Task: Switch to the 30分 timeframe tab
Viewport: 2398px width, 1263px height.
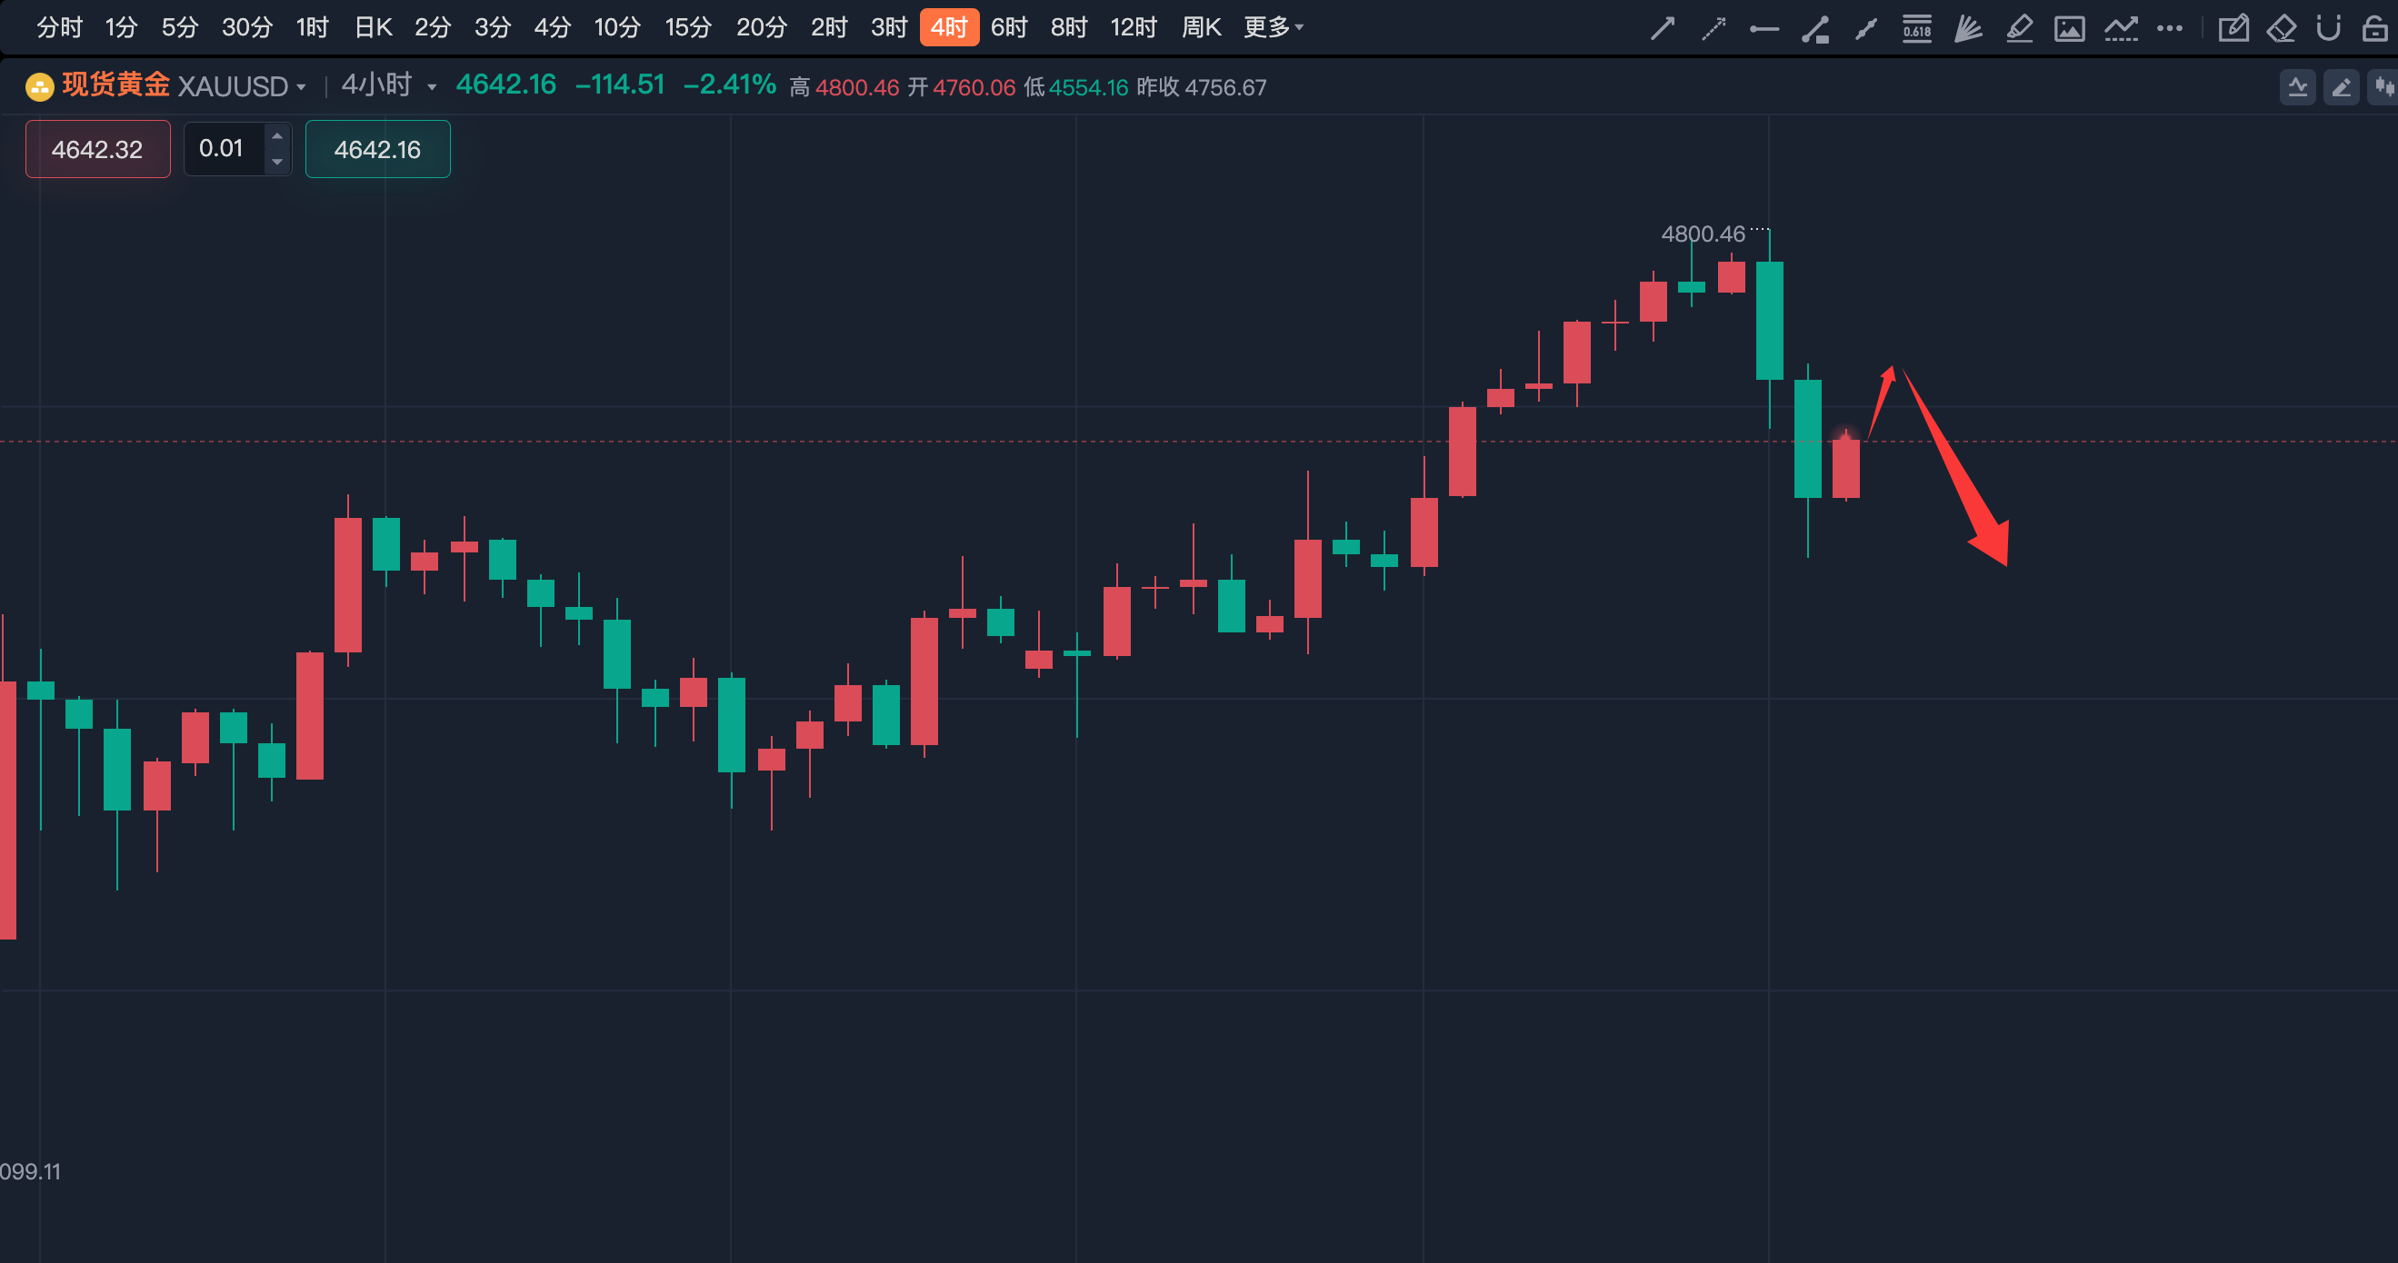Action: click(x=246, y=27)
